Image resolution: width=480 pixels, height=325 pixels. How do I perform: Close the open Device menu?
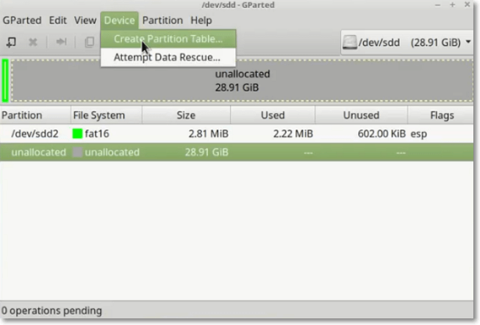(x=119, y=21)
